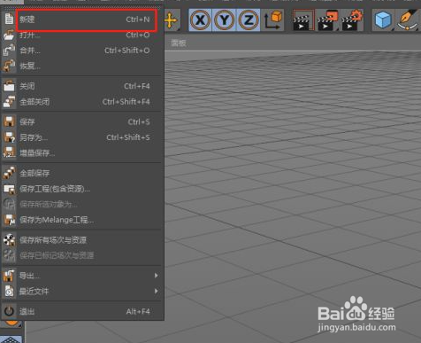The width and height of the screenshot is (421, 343).
Task: Render the active view clapperboard icon
Action: [x=303, y=20]
